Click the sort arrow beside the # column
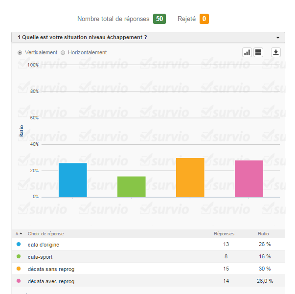This screenshot has height=294, width=295. (x=21, y=234)
